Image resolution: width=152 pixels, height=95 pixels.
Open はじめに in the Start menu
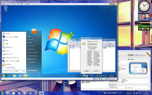click(x=14, y=33)
